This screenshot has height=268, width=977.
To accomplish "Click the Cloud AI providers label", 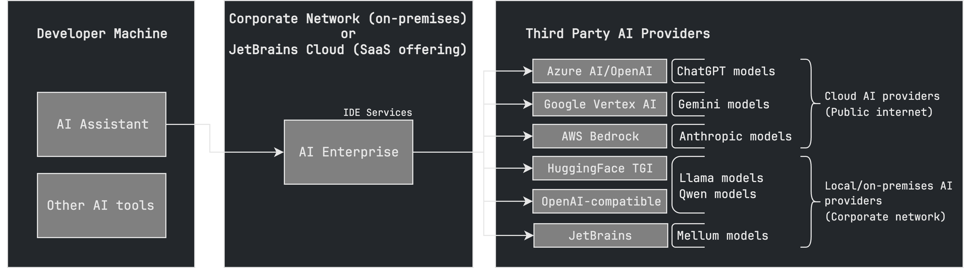I will (x=882, y=104).
